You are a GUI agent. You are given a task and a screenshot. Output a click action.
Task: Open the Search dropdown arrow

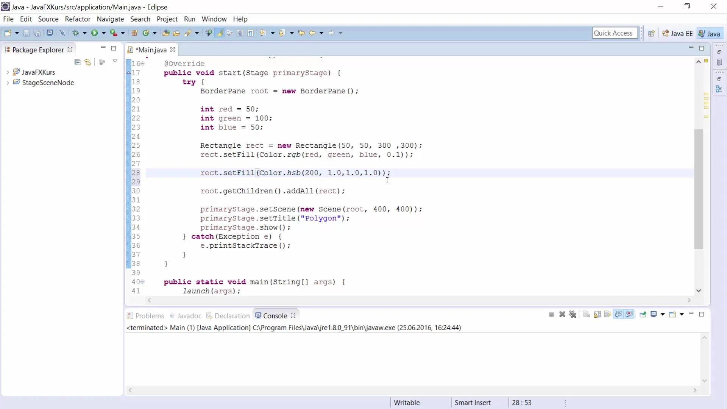tap(197, 33)
